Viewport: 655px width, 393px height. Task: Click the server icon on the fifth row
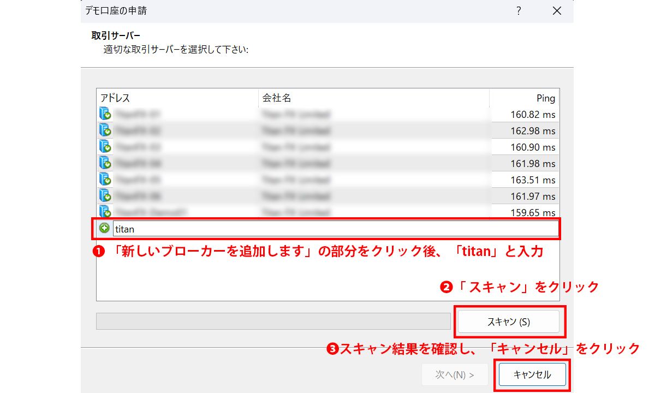[x=104, y=180]
